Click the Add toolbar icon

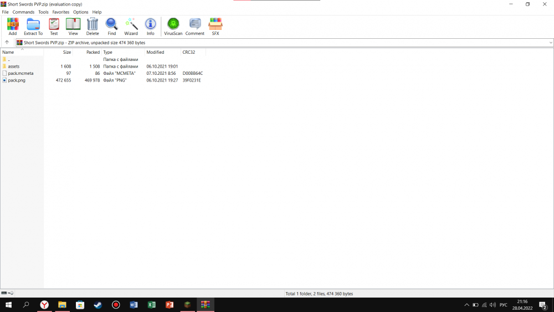[13, 27]
